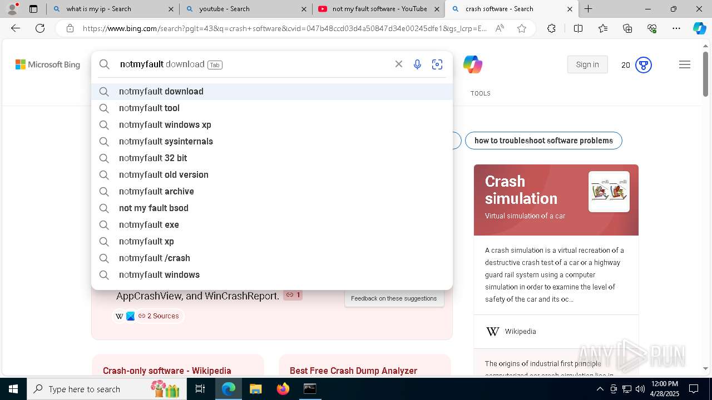Open visual search camera icon
Viewport: 712px width, 400px height.
tap(437, 64)
